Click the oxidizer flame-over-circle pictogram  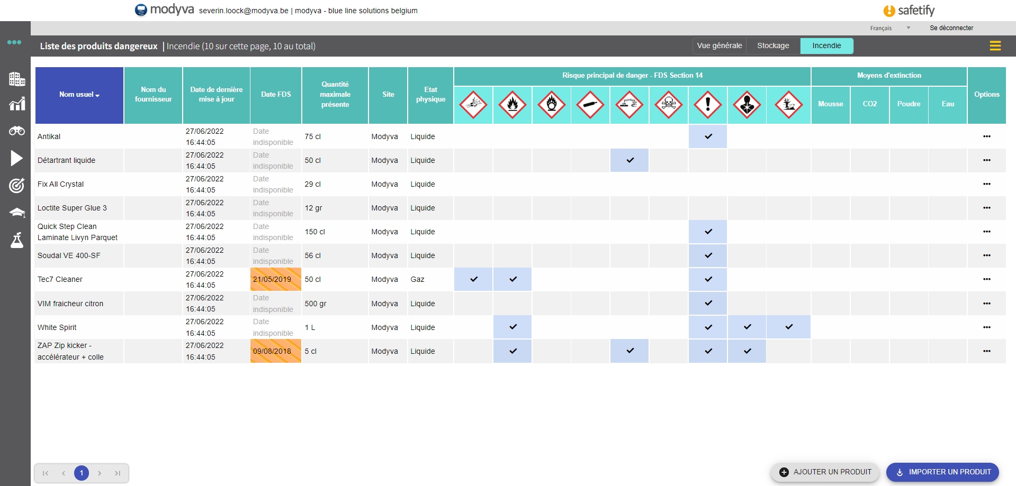pos(552,104)
